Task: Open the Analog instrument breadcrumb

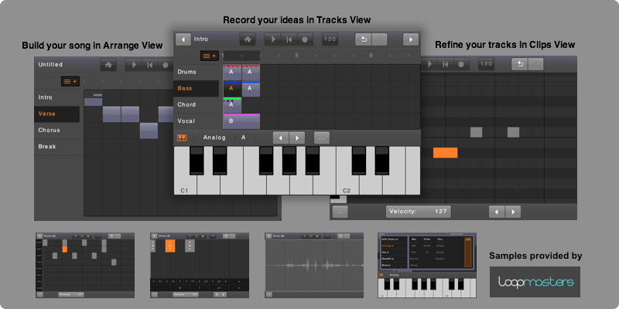Action: [214, 138]
